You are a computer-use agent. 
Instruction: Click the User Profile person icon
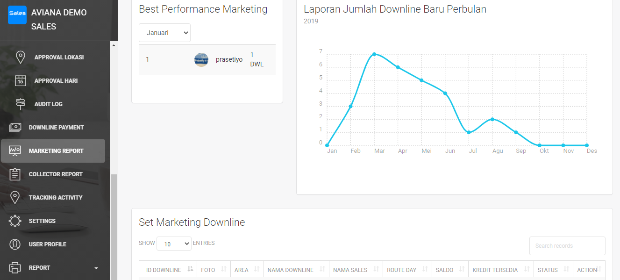(15, 244)
